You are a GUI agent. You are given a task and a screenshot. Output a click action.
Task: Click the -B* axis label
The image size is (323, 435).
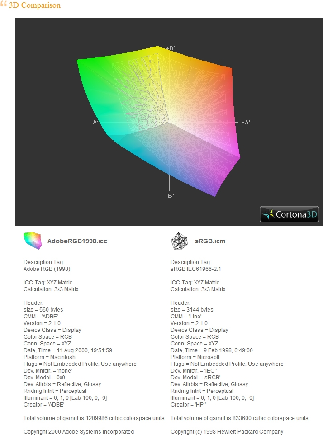(x=171, y=196)
